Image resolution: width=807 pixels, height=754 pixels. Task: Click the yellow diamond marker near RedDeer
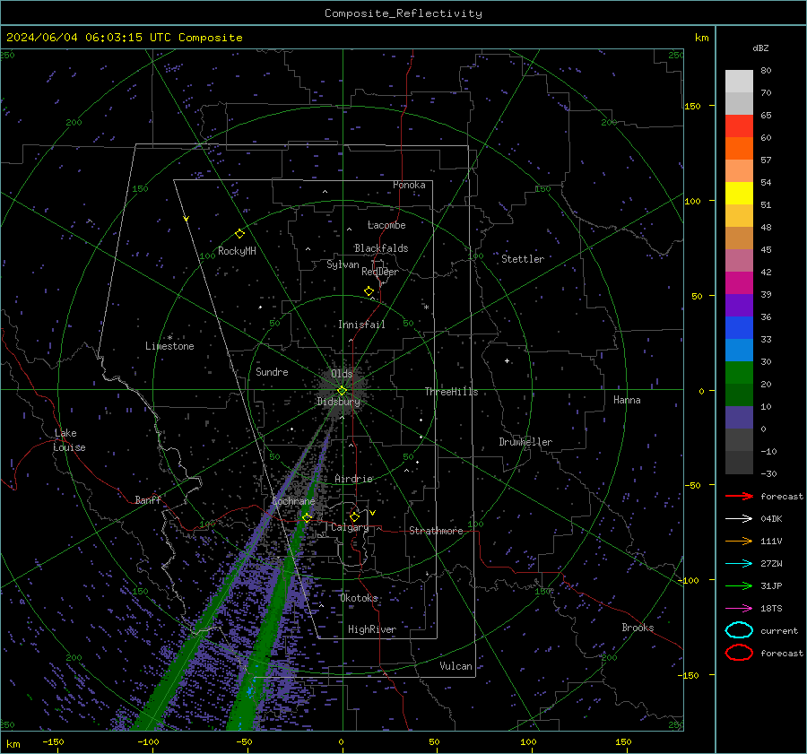click(369, 291)
